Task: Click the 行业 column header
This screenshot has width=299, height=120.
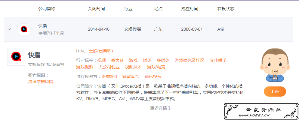Action: 128,9
